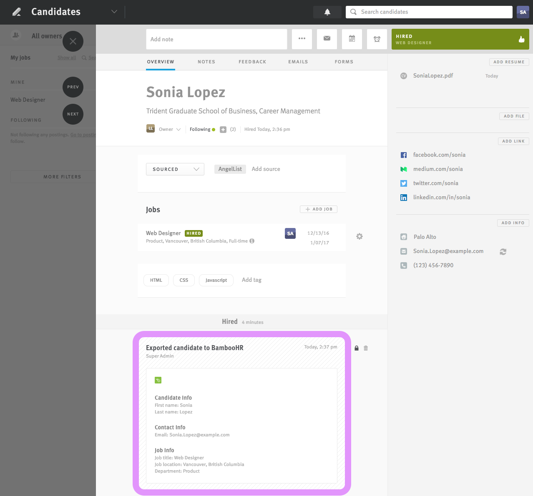This screenshot has height=496, width=533.
Task: Go to next candidate with NEXT
Action: tap(73, 114)
